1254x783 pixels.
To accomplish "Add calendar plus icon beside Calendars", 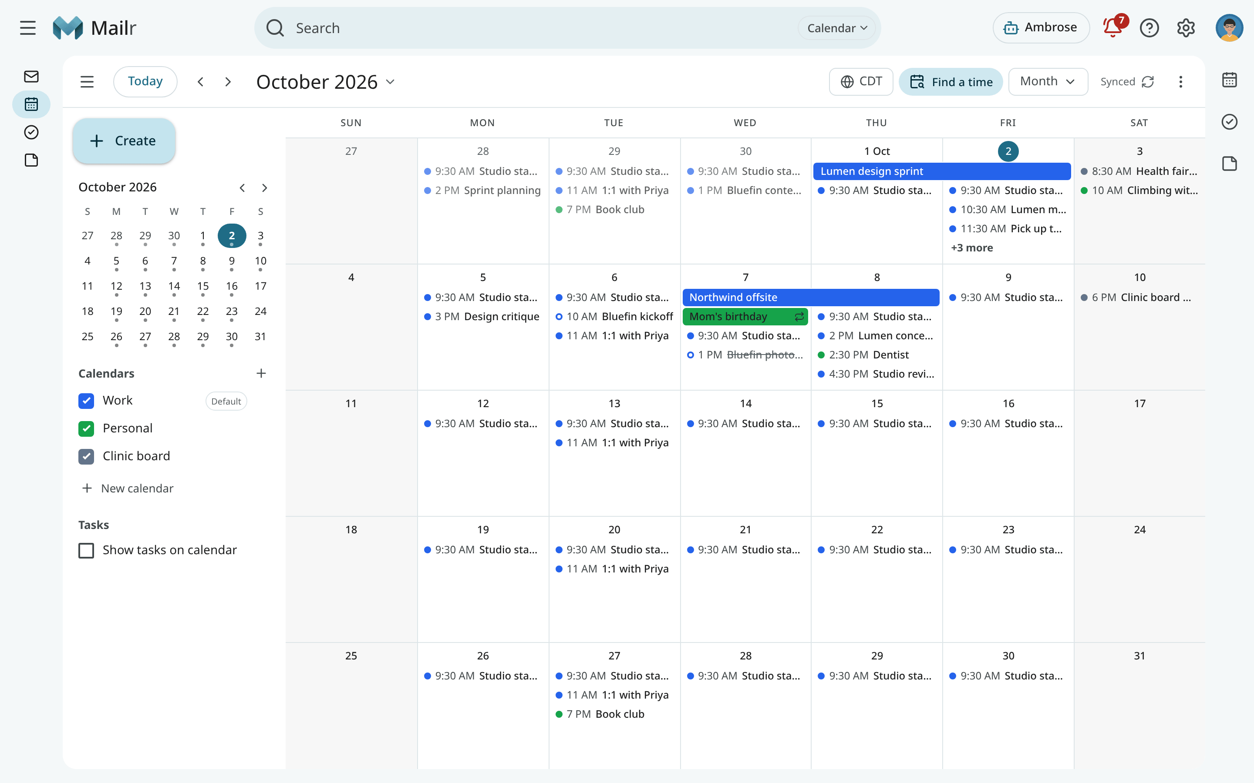I will (x=261, y=373).
